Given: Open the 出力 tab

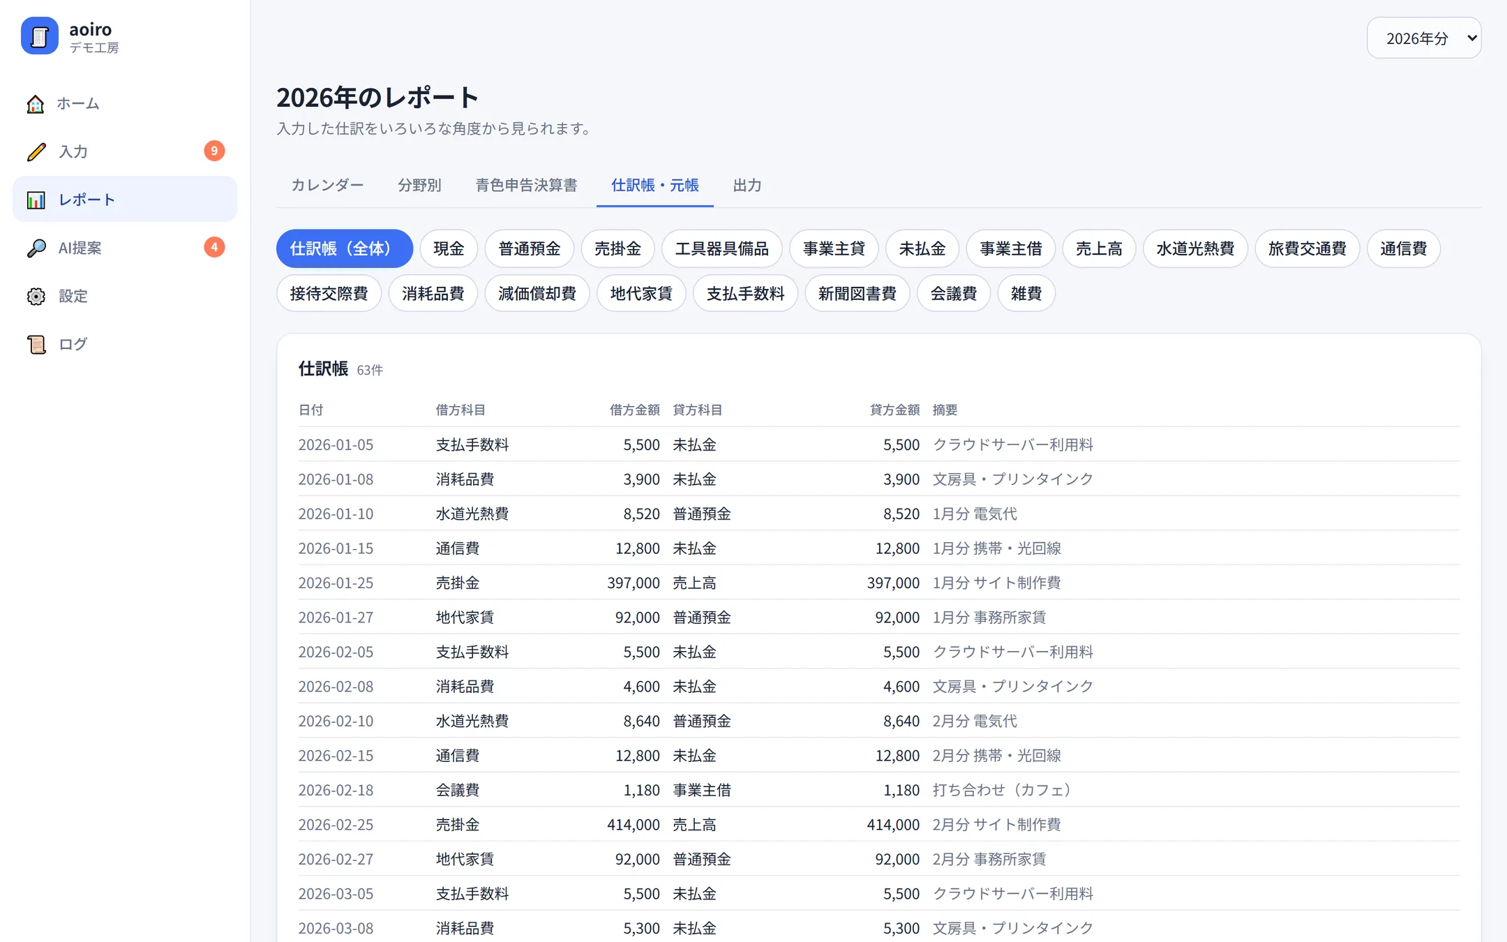Looking at the screenshot, I should click(x=747, y=185).
